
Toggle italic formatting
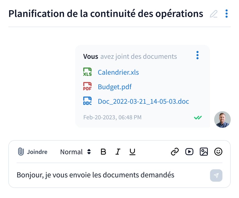[118, 152]
